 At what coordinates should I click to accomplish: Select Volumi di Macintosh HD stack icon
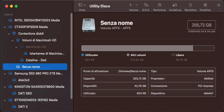point(18,40)
